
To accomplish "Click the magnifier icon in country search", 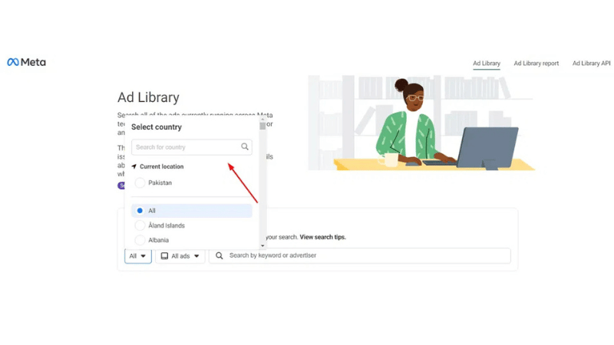I will (245, 146).
